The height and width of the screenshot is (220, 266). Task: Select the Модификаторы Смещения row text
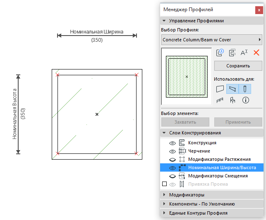(x=218, y=176)
